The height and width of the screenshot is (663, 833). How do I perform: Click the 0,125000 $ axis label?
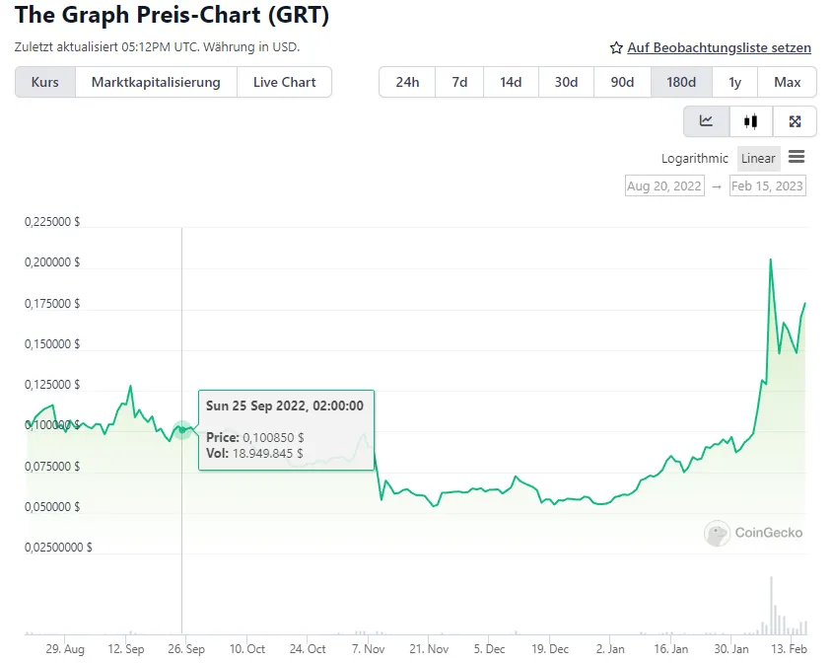point(52,385)
